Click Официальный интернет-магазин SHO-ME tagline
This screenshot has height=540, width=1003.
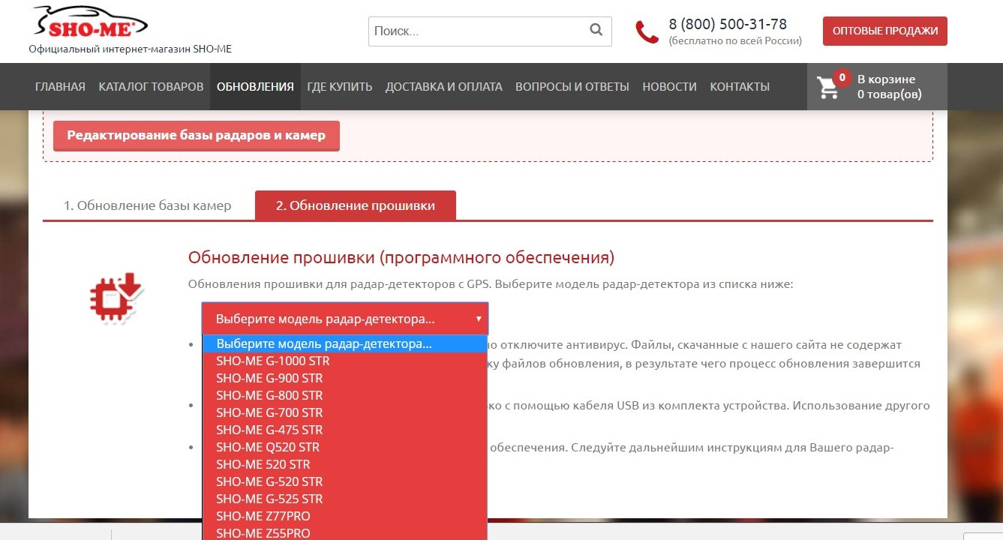click(x=131, y=49)
